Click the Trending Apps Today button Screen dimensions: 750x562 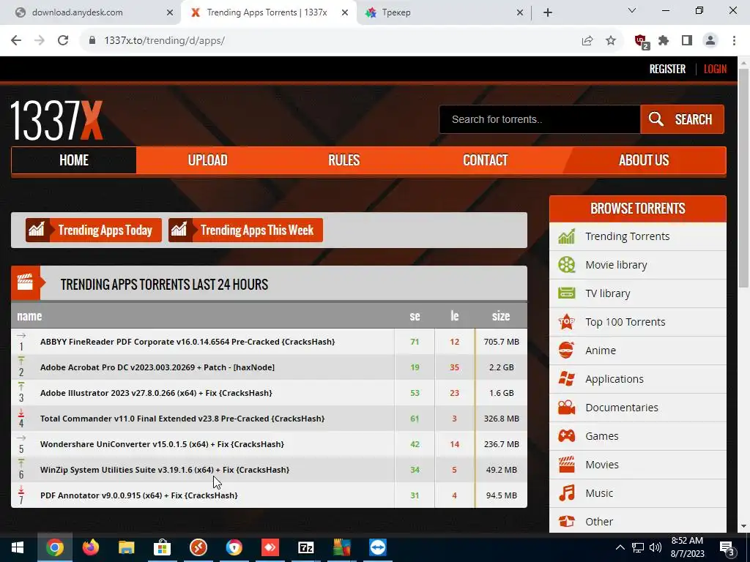click(94, 231)
